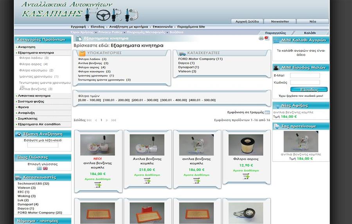Add first αντλια βενζινης 186,00 € to cart
The image size is (352, 224).
point(98,185)
